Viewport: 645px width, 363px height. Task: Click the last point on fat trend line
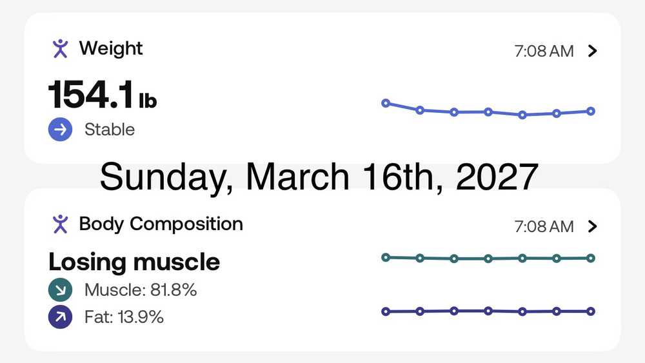pyautogui.click(x=591, y=311)
